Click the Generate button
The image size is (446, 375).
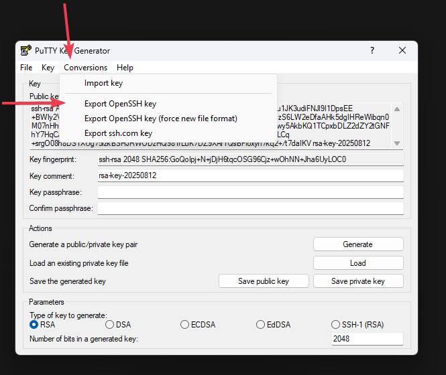coord(358,244)
